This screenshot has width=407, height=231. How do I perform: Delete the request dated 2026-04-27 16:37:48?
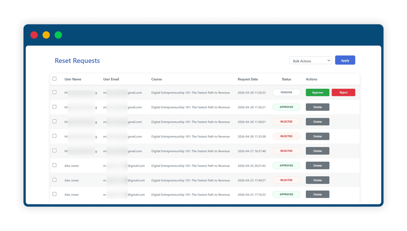point(317,151)
